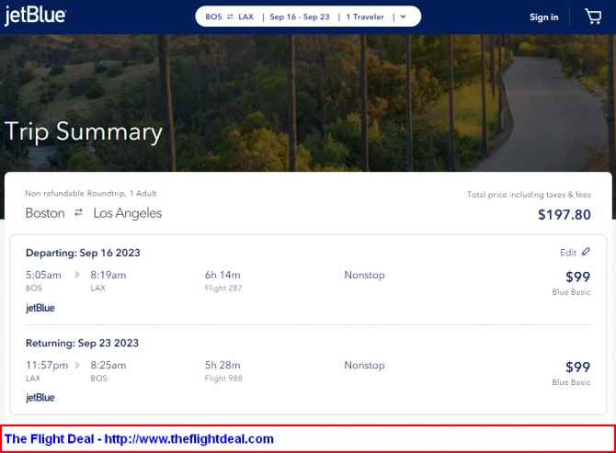This screenshot has width=616, height=453.
Task: Click Flight 988 text
Action: pos(223,379)
